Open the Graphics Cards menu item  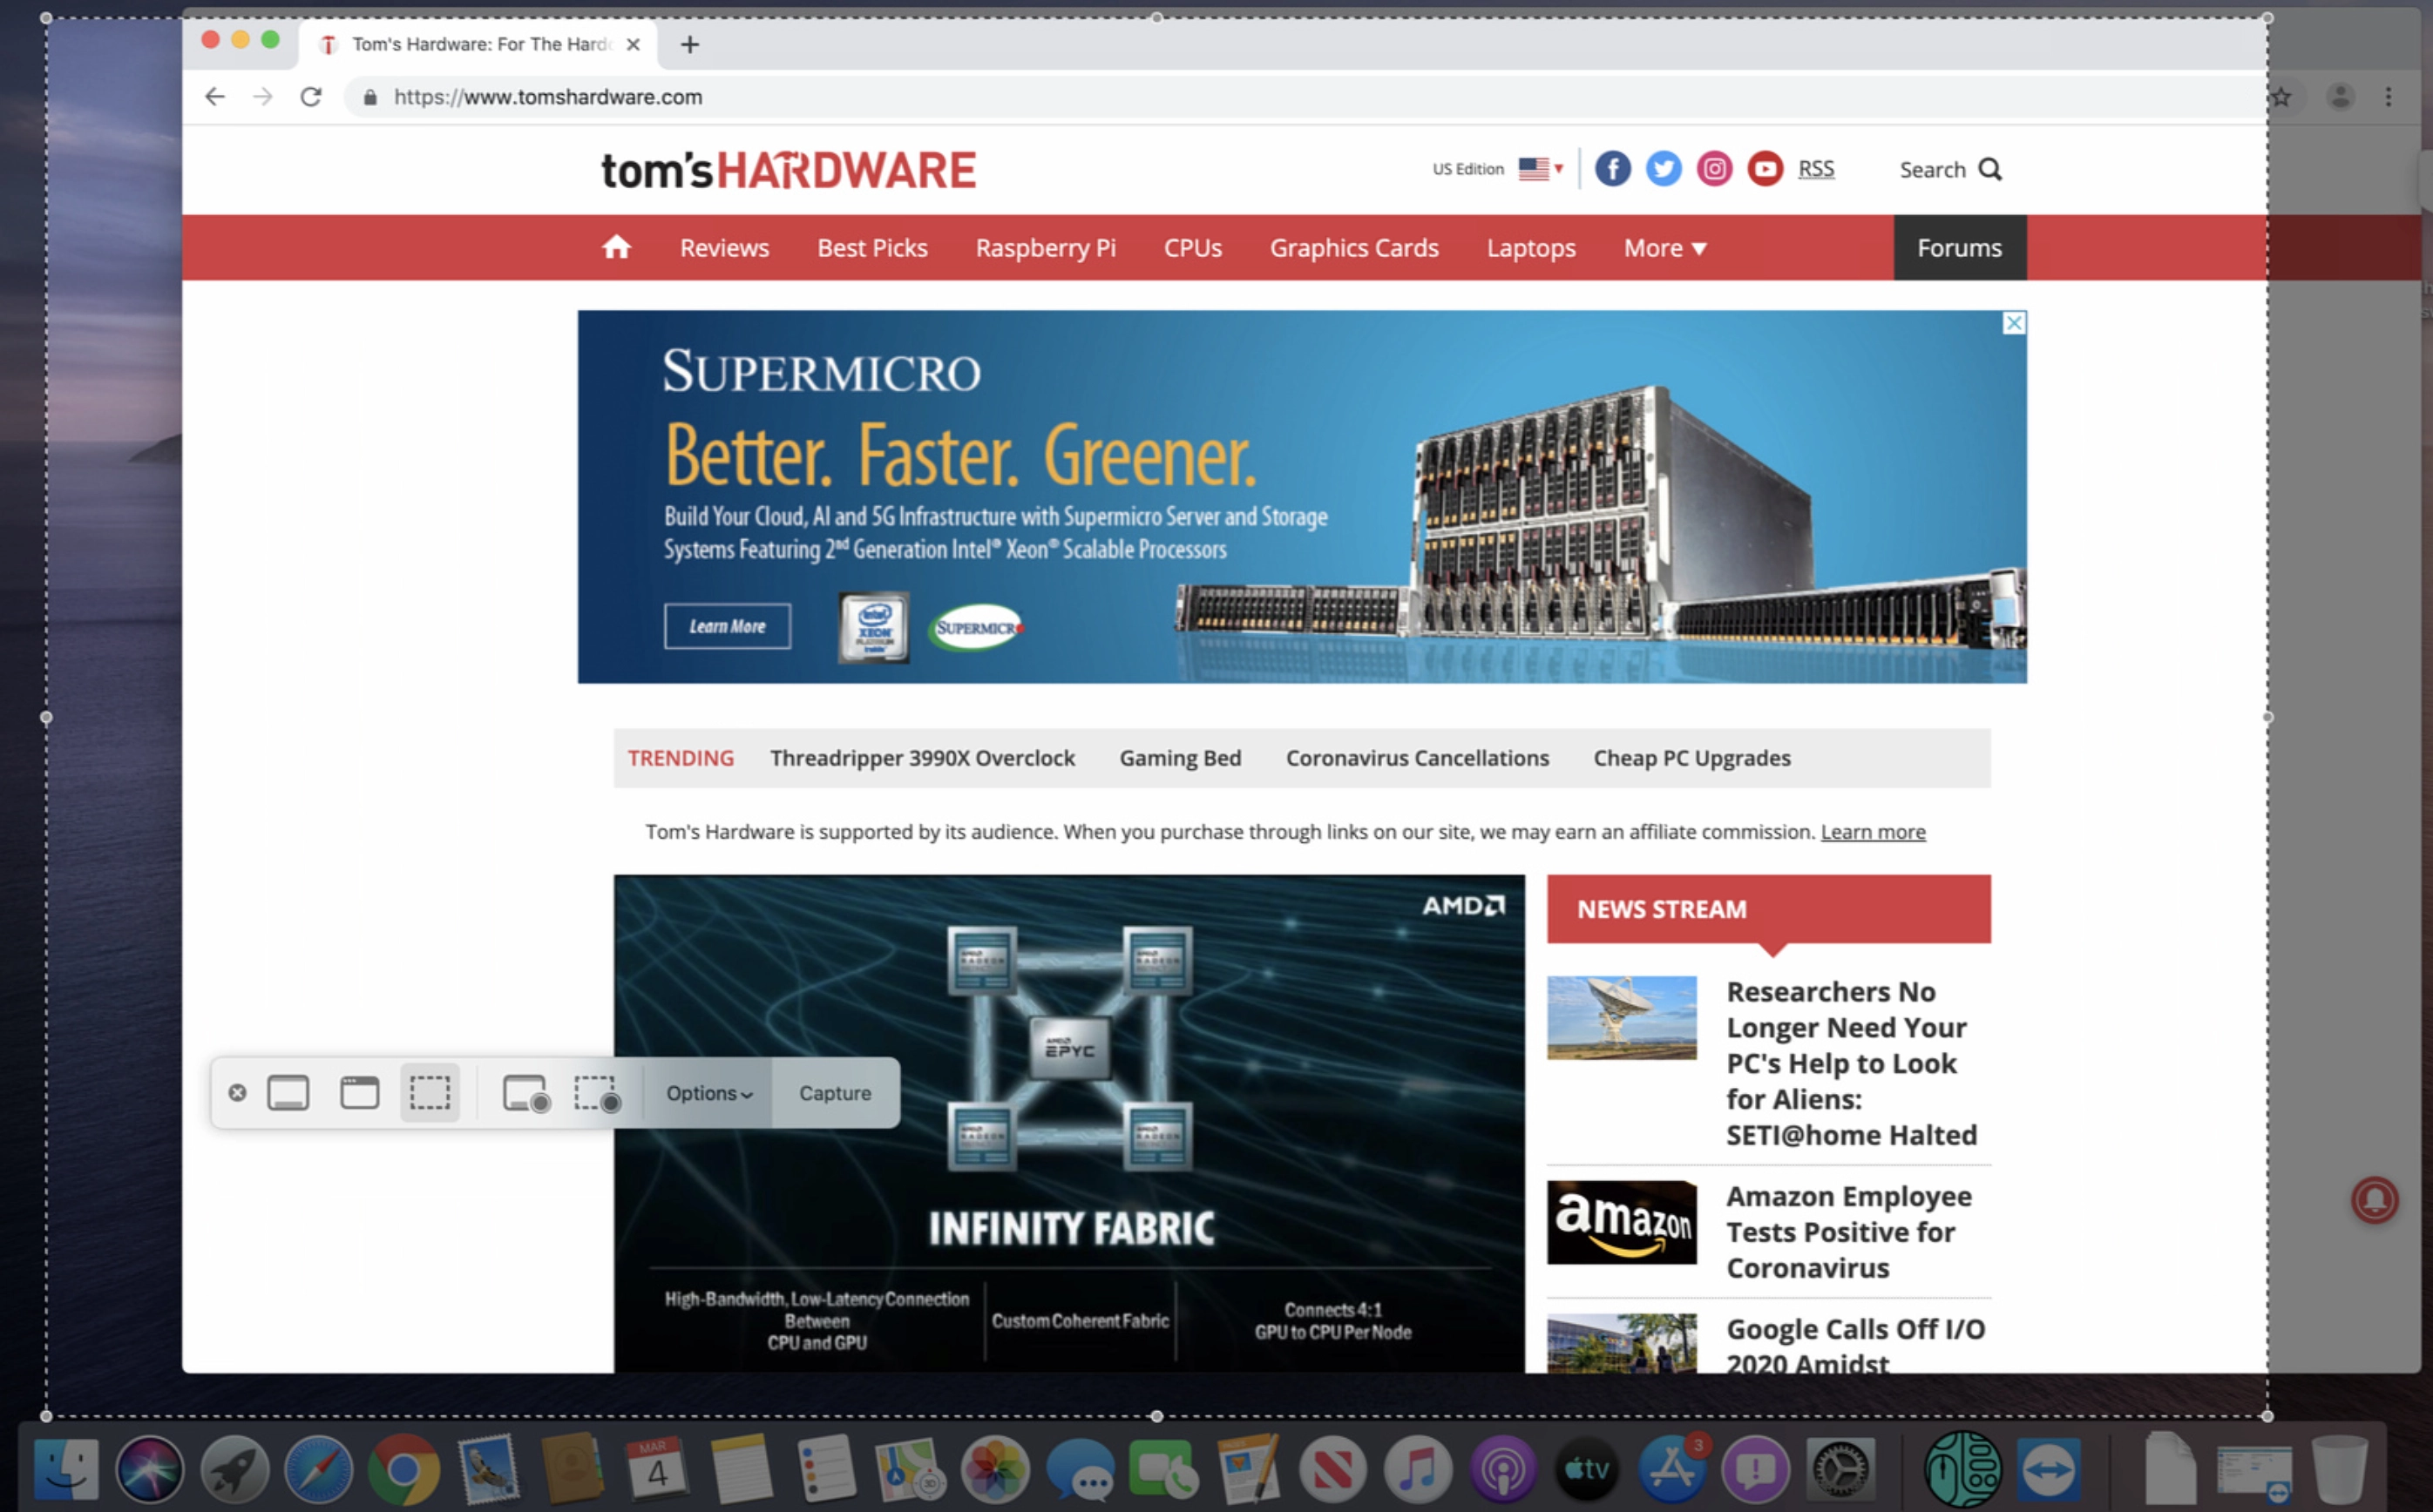[1353, 248]
